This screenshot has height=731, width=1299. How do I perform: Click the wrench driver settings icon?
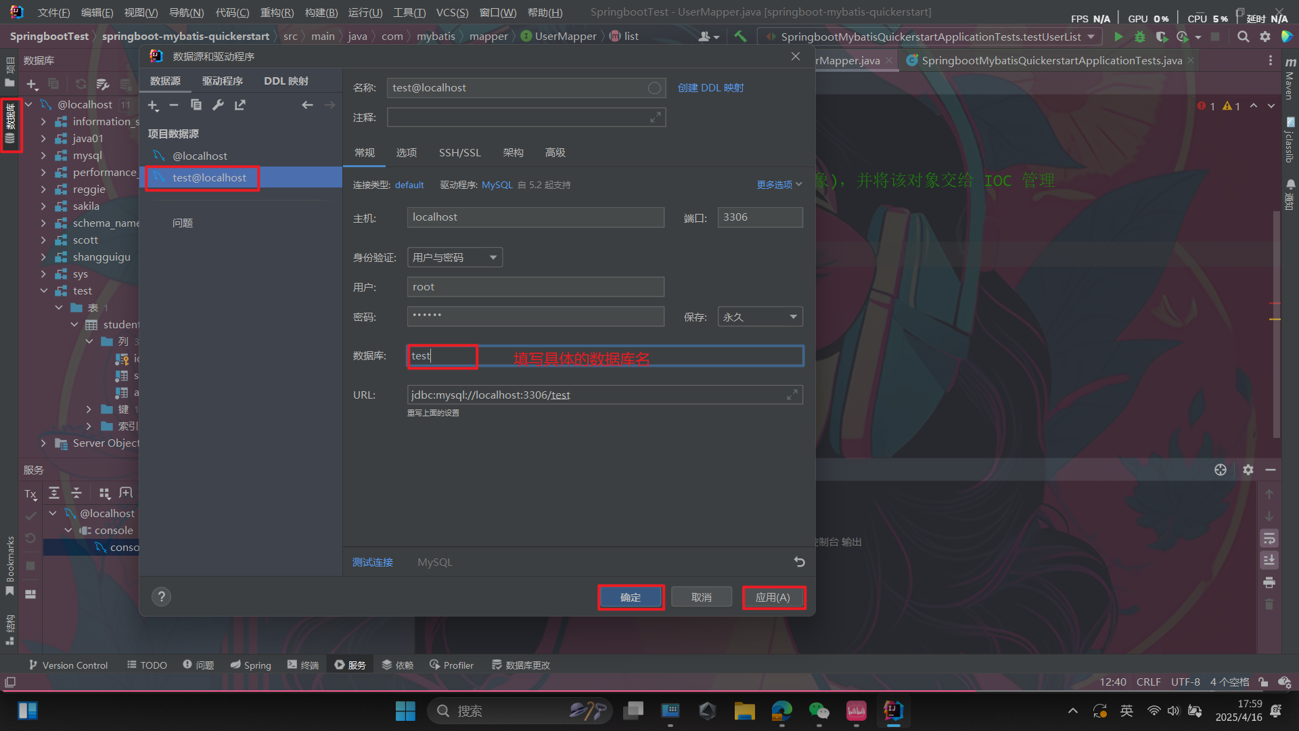pyautogui.click(x=218, y=105)
